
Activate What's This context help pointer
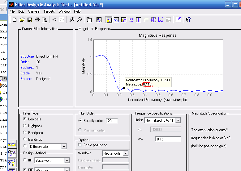click(188, 20)
